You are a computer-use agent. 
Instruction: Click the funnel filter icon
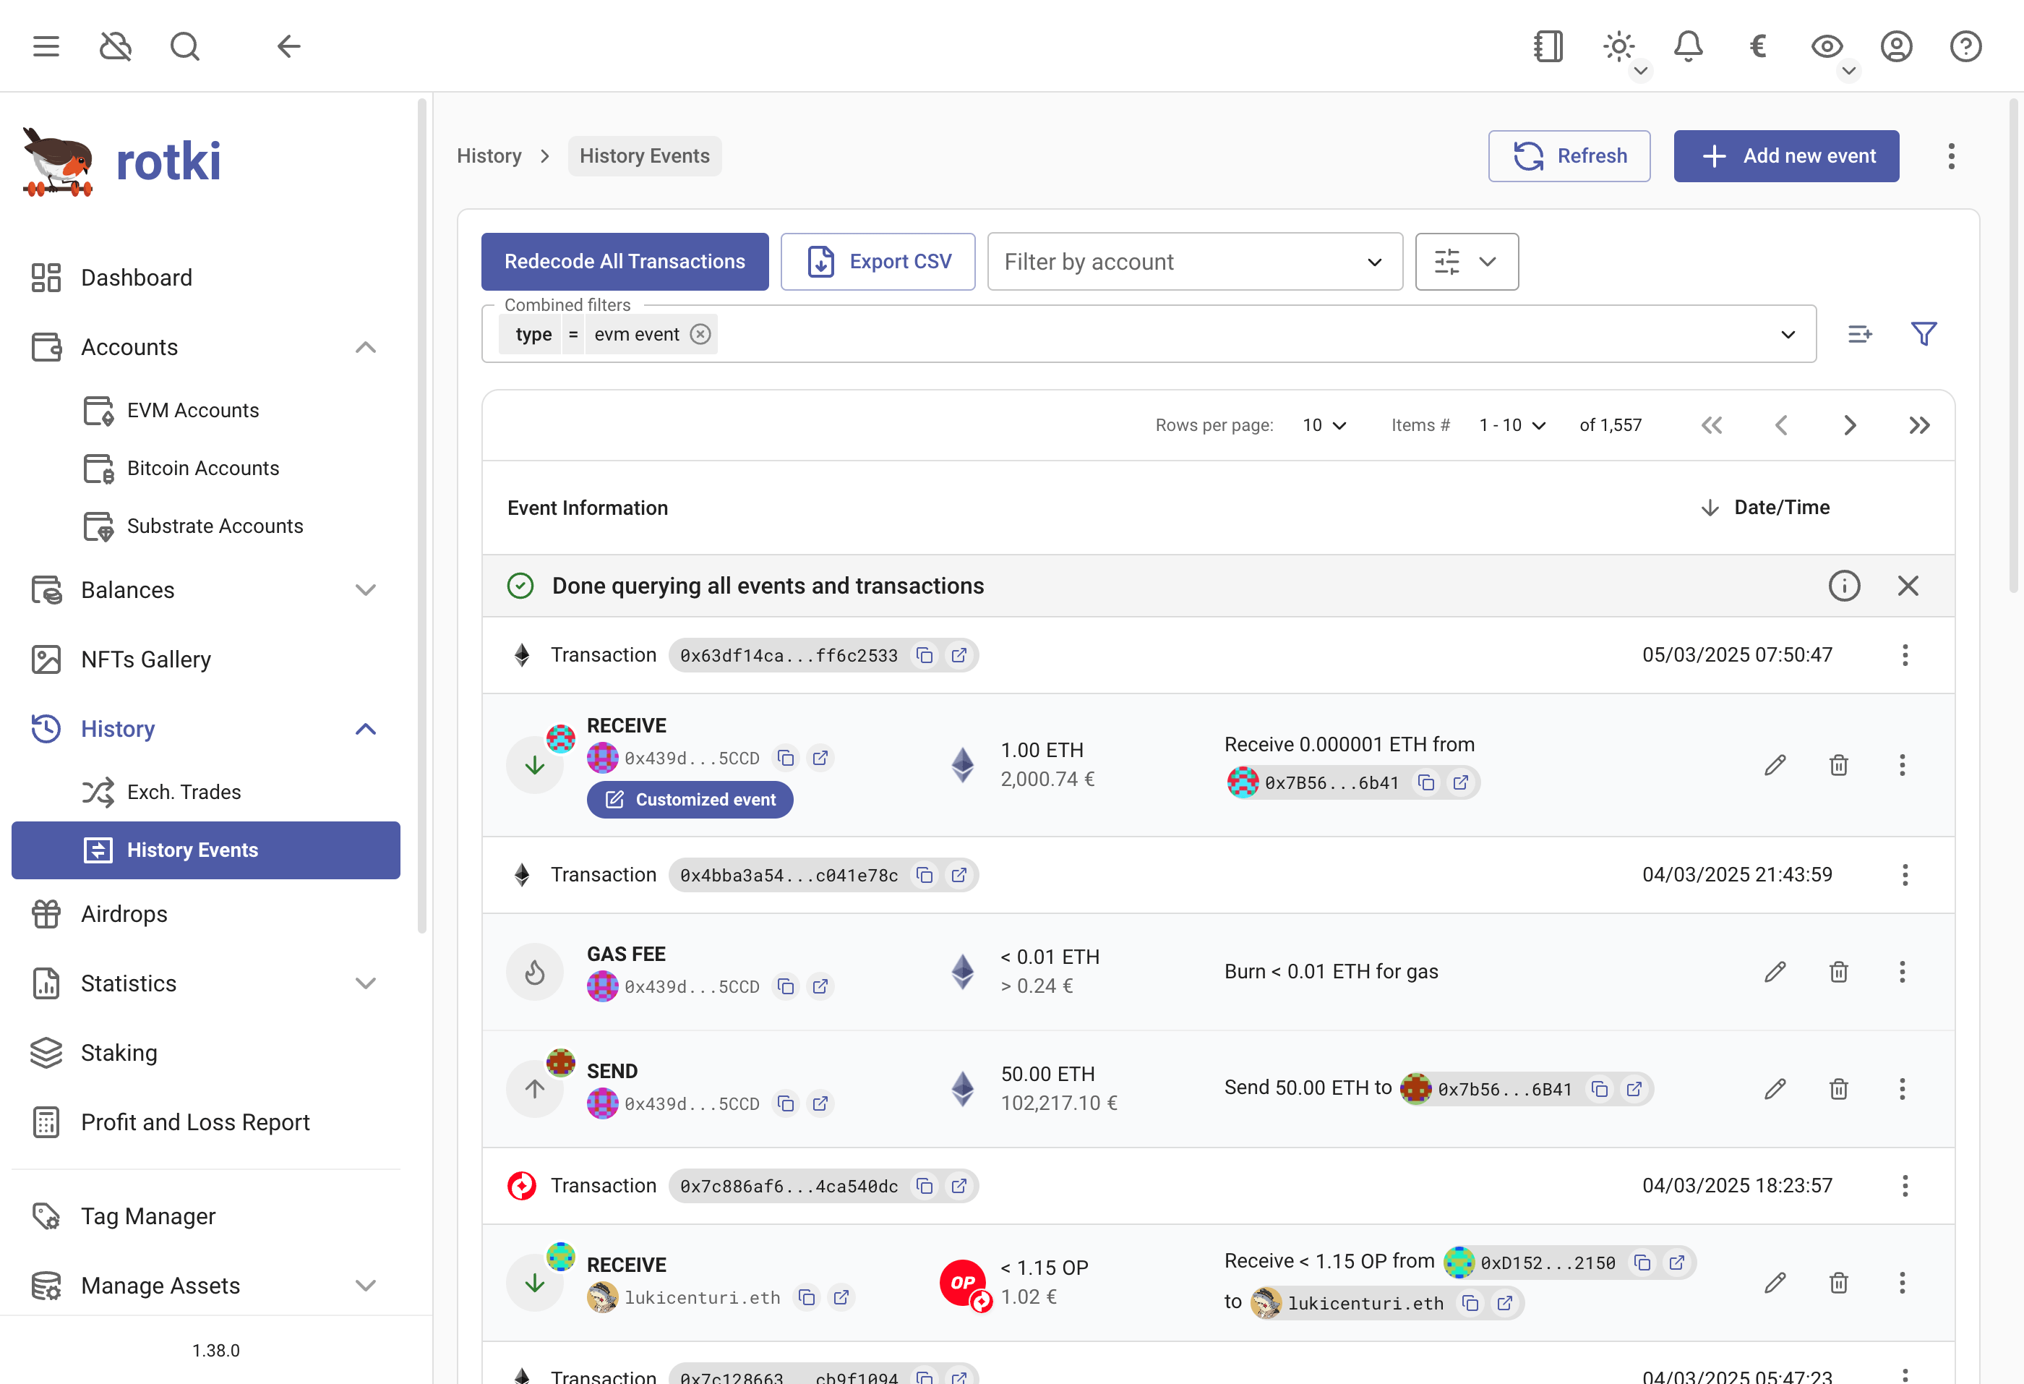(1924, 335)
